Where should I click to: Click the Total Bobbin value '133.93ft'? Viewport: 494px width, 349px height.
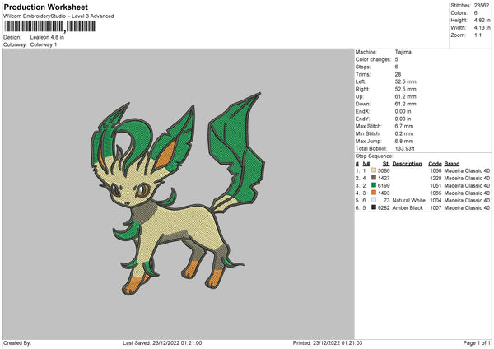click(x=405, y=149)
